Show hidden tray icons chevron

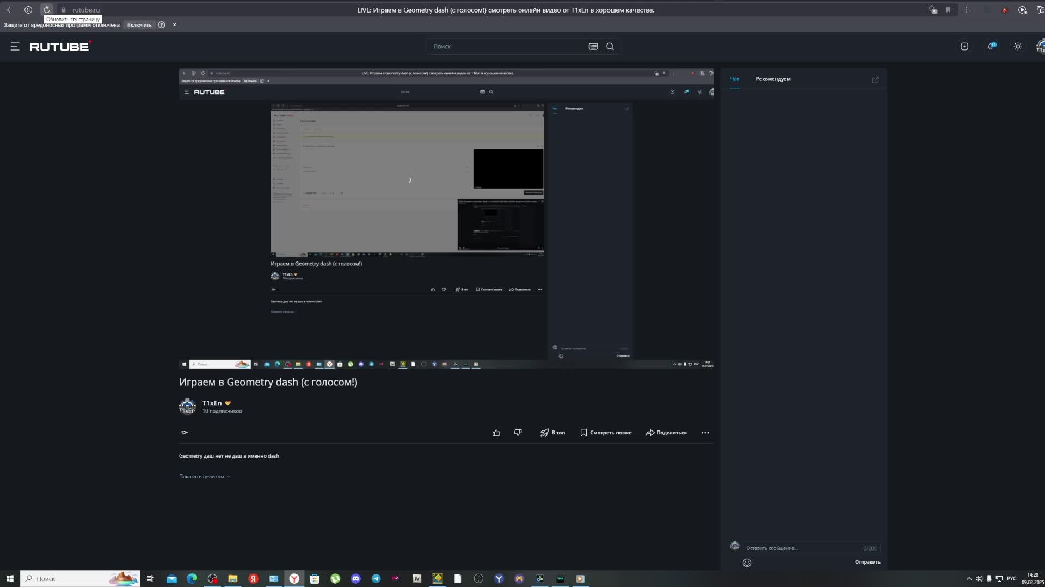[x=969, y=579]
